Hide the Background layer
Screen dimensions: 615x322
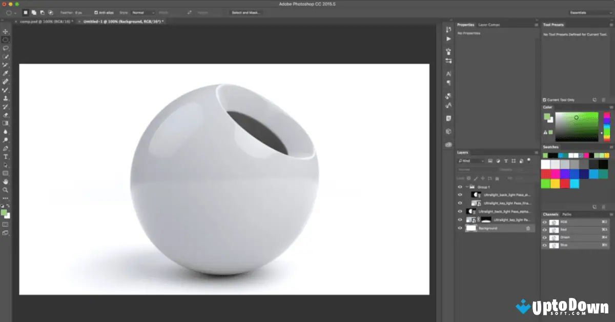pos(460,228)
